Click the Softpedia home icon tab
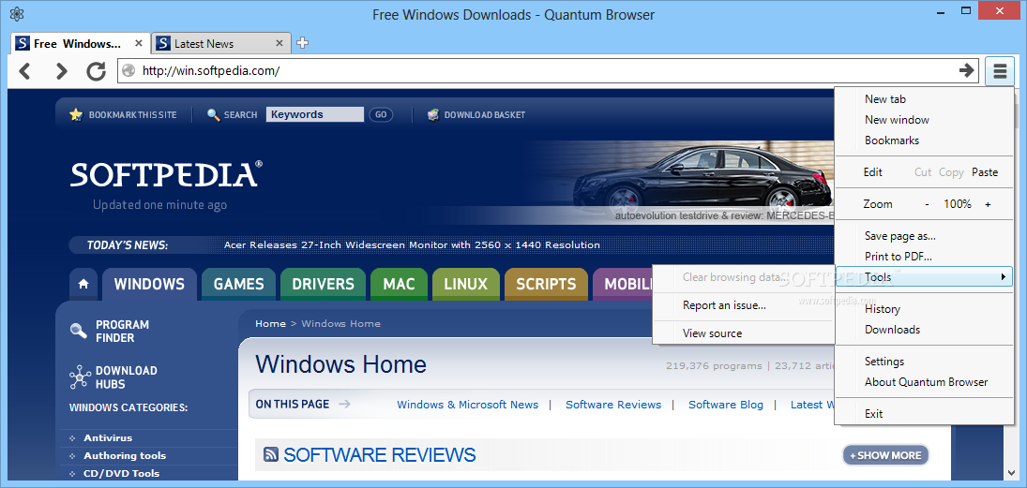Screen dimensions: 1027x488 coord(83,284)
